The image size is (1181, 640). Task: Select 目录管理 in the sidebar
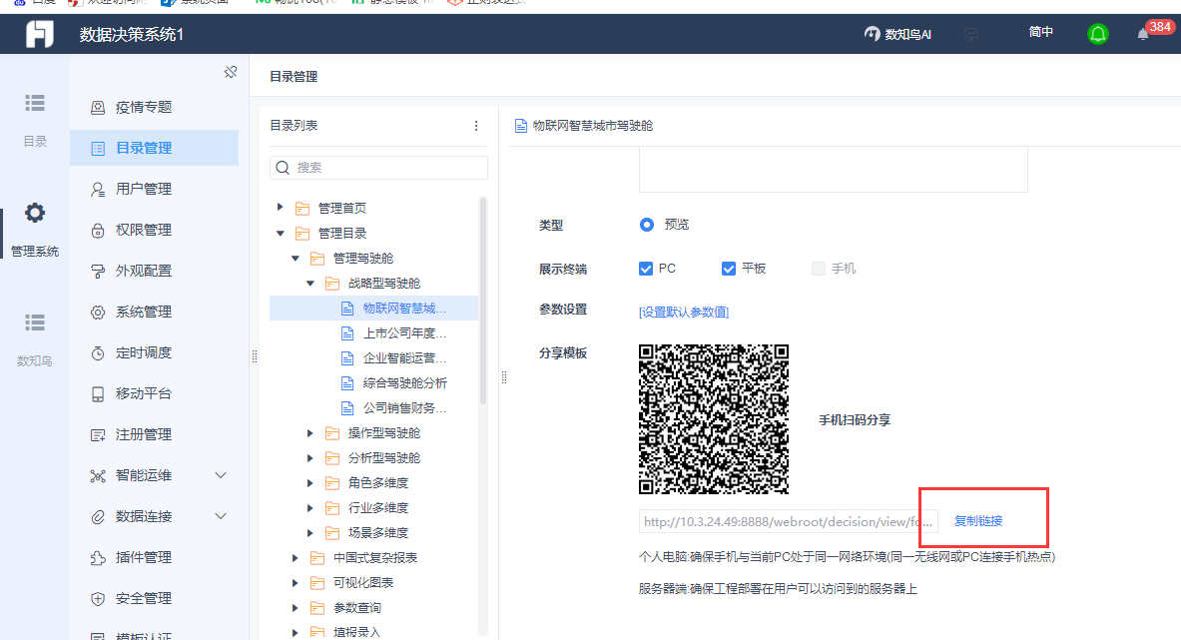(155, 148)
